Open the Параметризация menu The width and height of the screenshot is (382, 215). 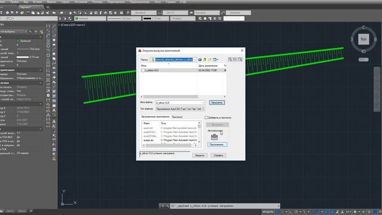click(x=140, y=2)
